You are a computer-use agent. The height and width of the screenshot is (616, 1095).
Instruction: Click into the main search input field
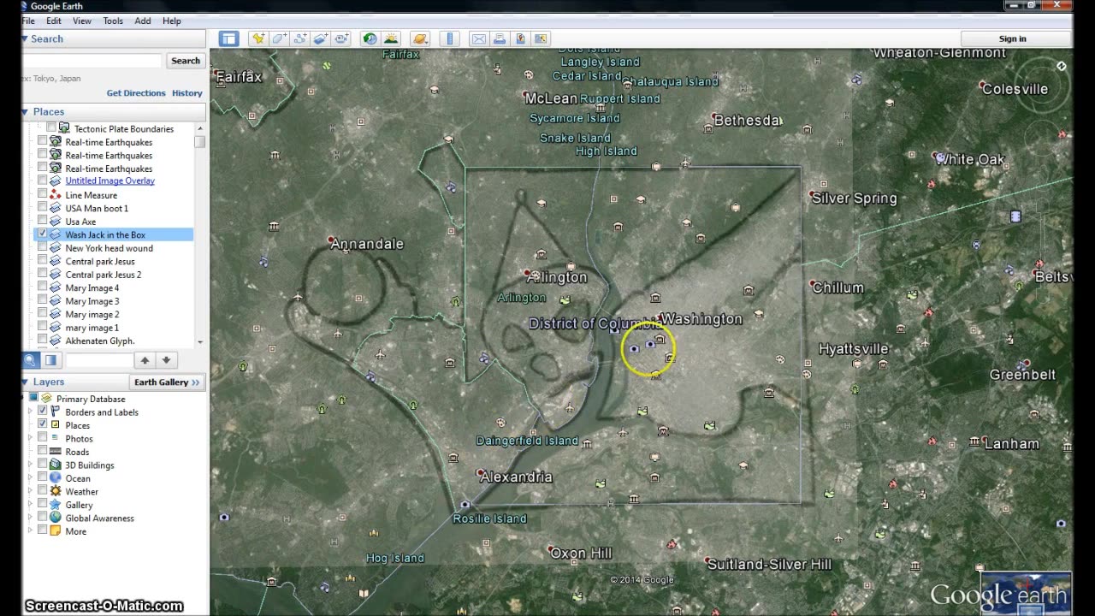[x=92, y=61]
